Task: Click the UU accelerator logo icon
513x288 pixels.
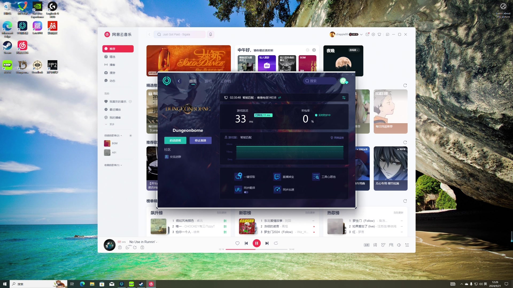Action: click(167, 81)
